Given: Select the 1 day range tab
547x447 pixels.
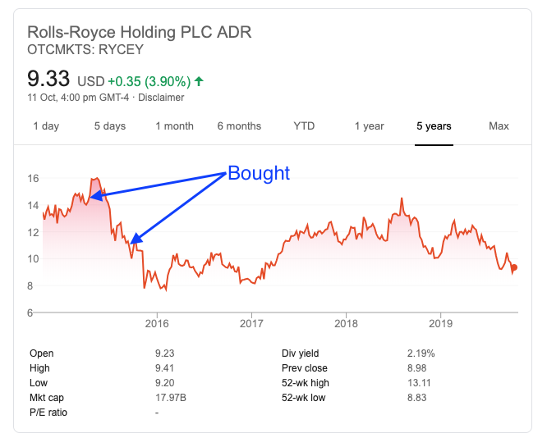Looking at the screenshot, I should click(x=46, y=125).
